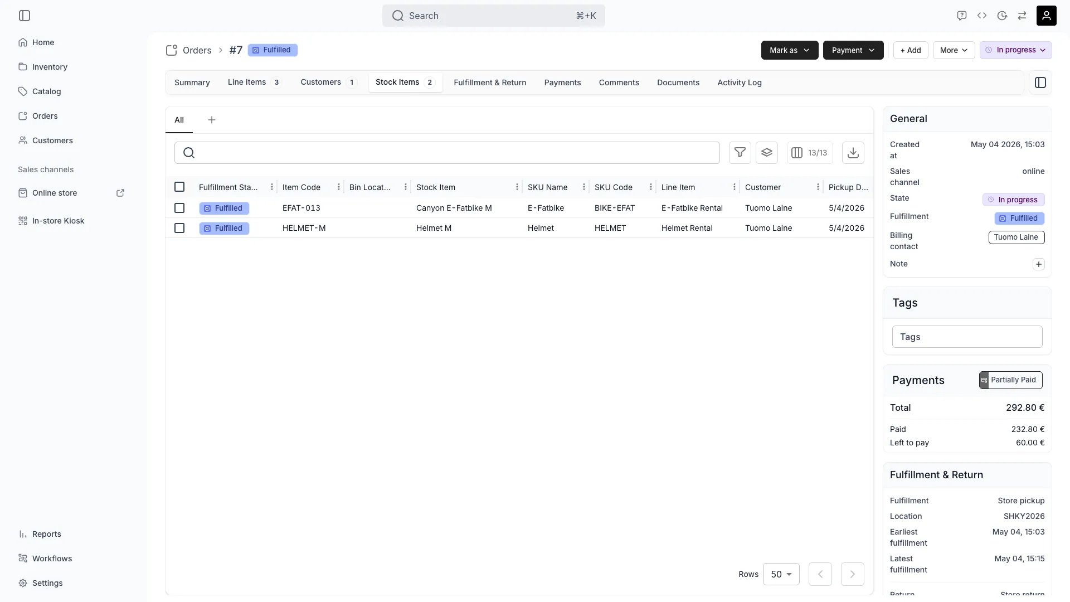Sort by the Pickup D... column header

[x=848, y=187]
